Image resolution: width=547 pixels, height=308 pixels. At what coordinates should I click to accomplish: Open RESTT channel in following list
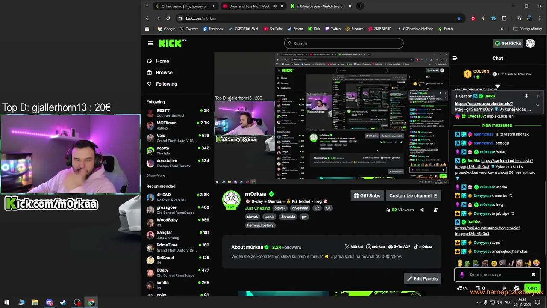point(178,113)
